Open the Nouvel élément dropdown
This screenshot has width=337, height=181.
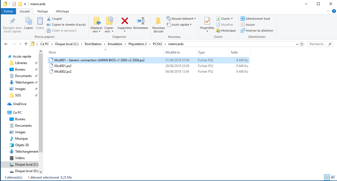point(181,19)
